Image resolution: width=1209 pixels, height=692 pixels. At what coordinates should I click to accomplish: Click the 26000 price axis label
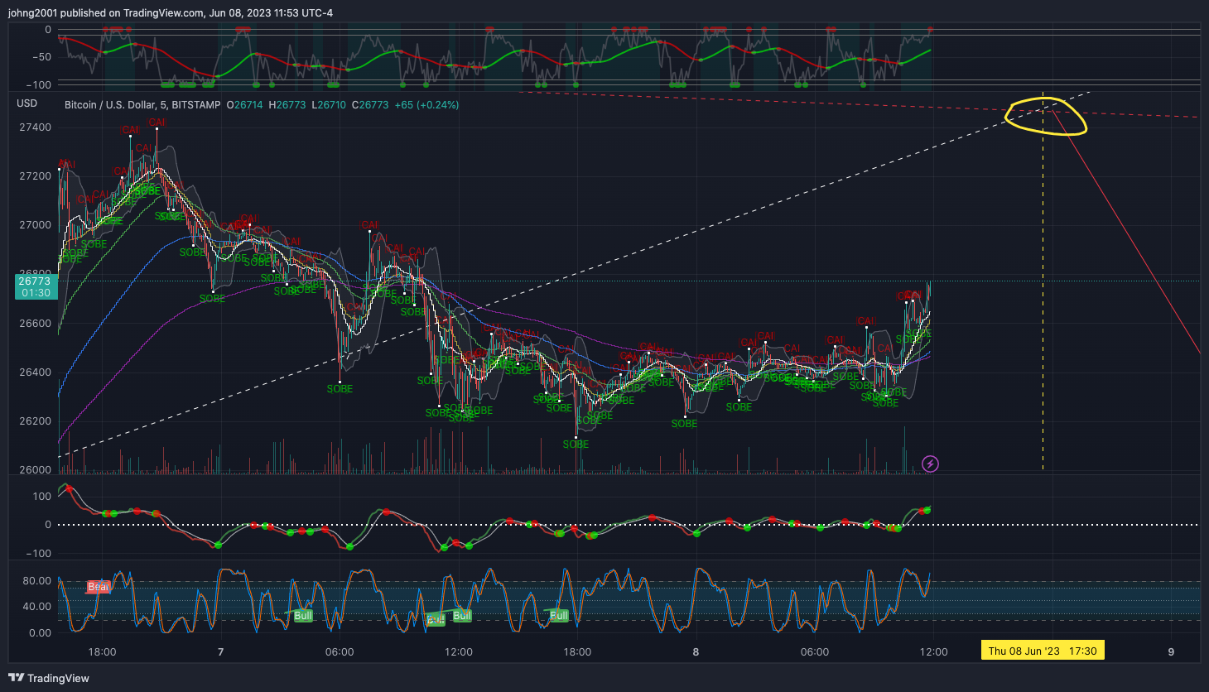[x=35, y=470]
